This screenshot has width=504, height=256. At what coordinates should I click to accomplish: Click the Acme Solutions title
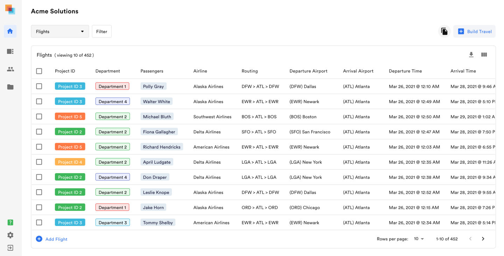pyautogui.click(x=55, y=11)
